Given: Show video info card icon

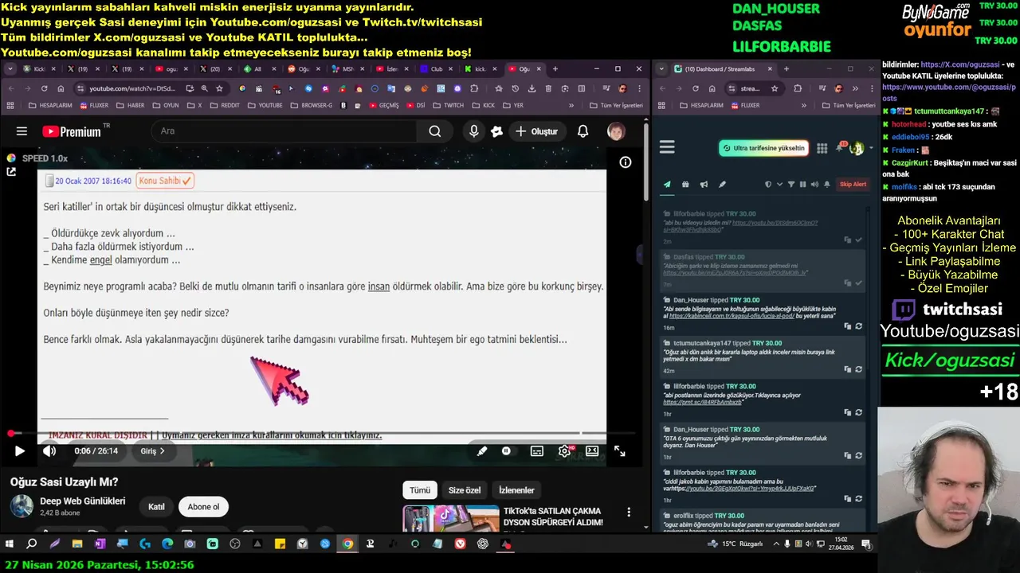Looking at the screenshot, I should 626,162.
